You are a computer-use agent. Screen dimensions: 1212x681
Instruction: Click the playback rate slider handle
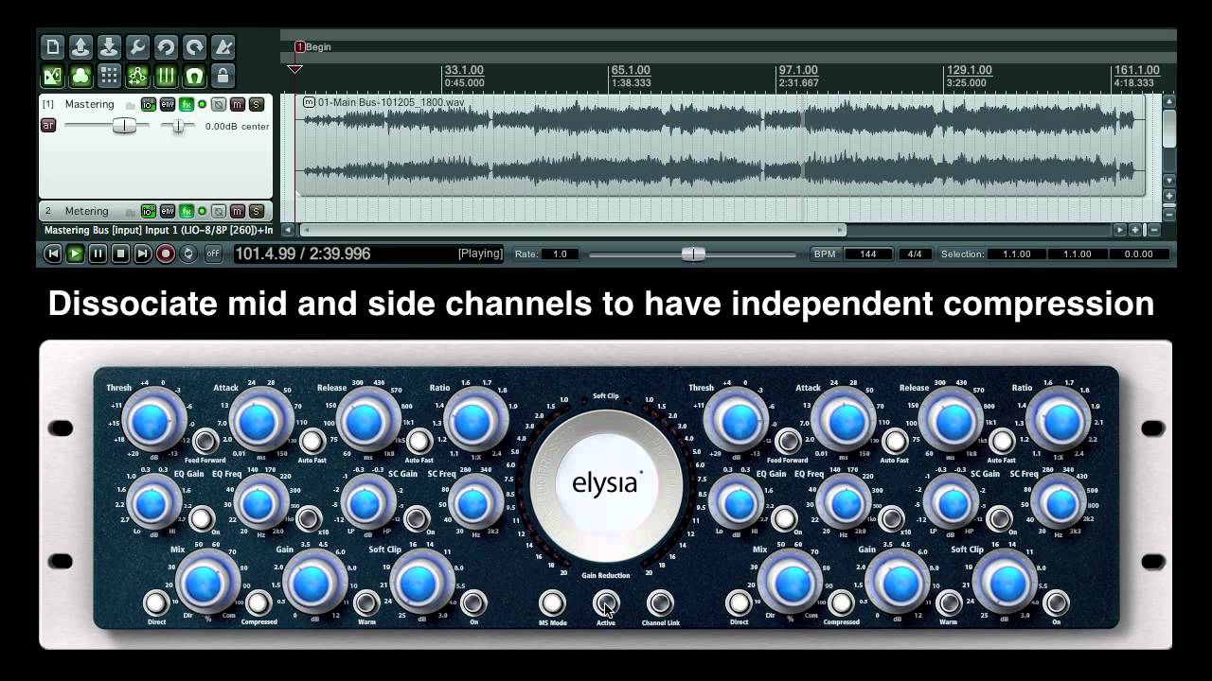point(693,253)
